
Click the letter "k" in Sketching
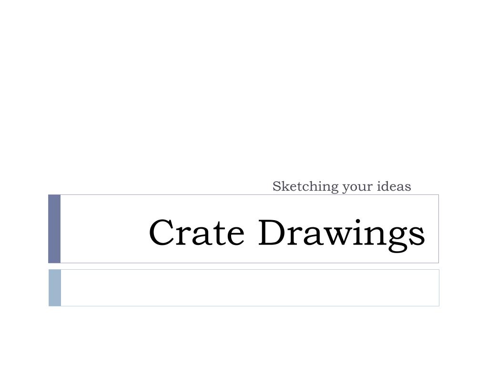tap(285, 186)
